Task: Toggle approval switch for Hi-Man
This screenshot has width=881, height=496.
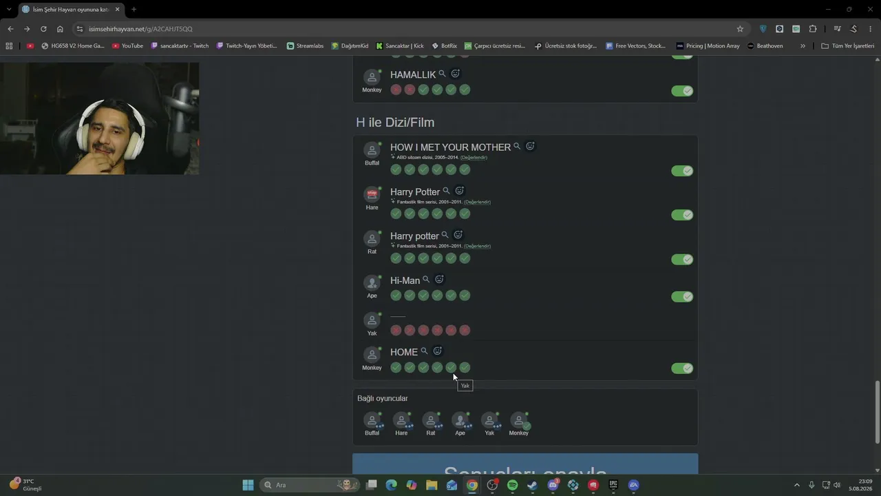Action: pyautogui.click(x=682, y=297)
